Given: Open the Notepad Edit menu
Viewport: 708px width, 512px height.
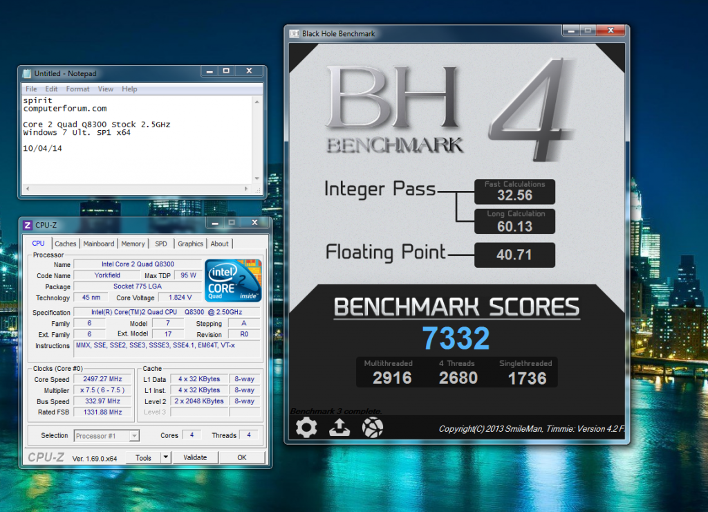Looking at the screenshot, I should (51, 89).
